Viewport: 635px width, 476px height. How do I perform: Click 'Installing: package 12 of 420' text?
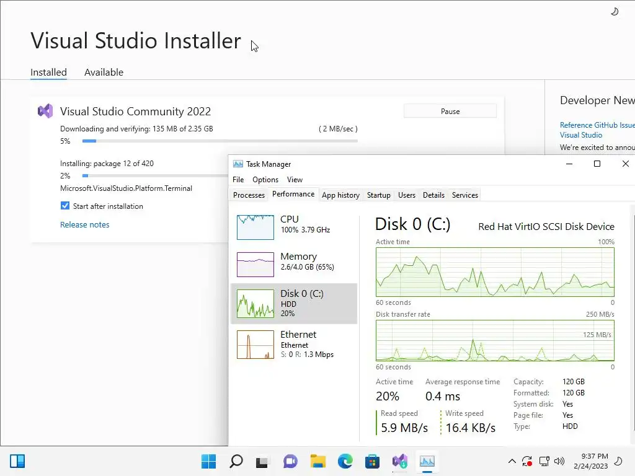[107, 164]
